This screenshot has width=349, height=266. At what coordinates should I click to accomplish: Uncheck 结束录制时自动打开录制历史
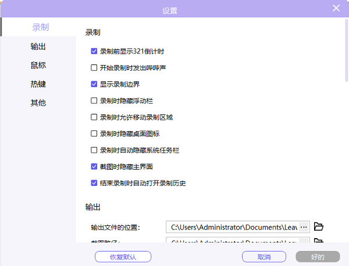pyautogui.click(x=94, y=183)
